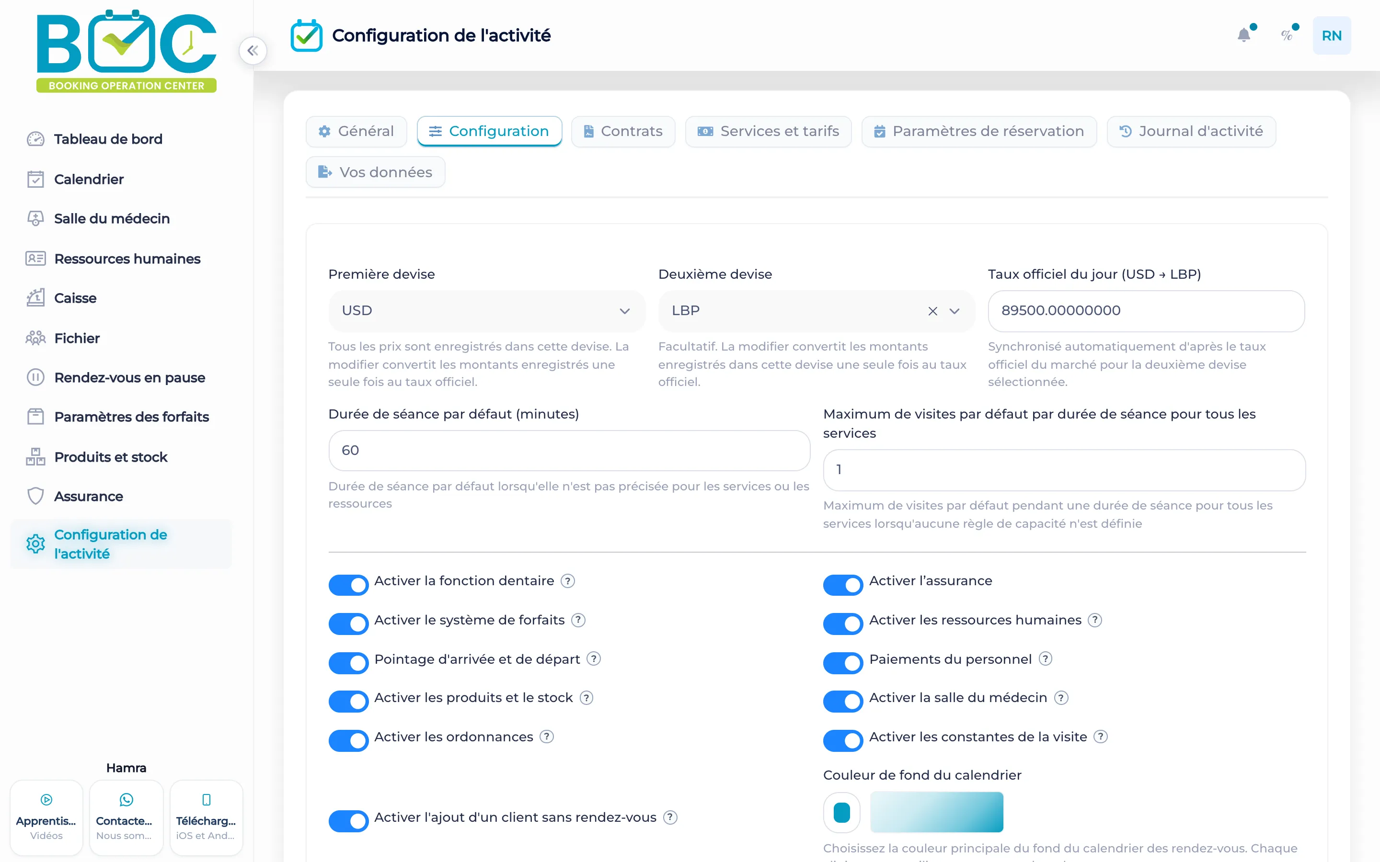1380x862 pixels.
Task: Show help for Activer le système de forfaits
Action: (578, 620)
